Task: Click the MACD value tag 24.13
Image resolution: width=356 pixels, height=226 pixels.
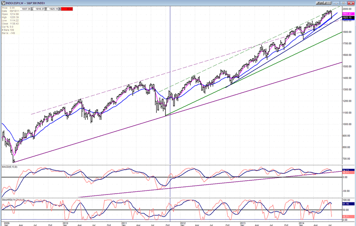Action: point(348,170)
